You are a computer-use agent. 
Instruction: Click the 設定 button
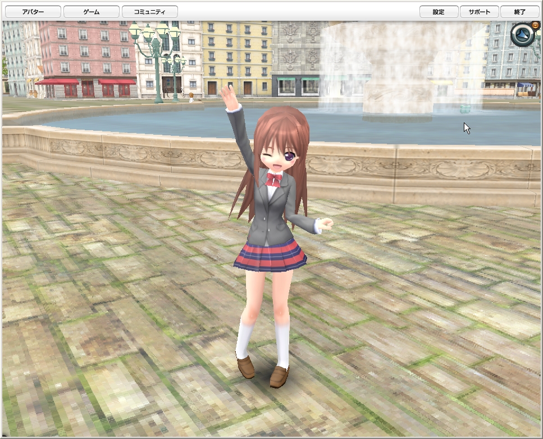[439, 12]
